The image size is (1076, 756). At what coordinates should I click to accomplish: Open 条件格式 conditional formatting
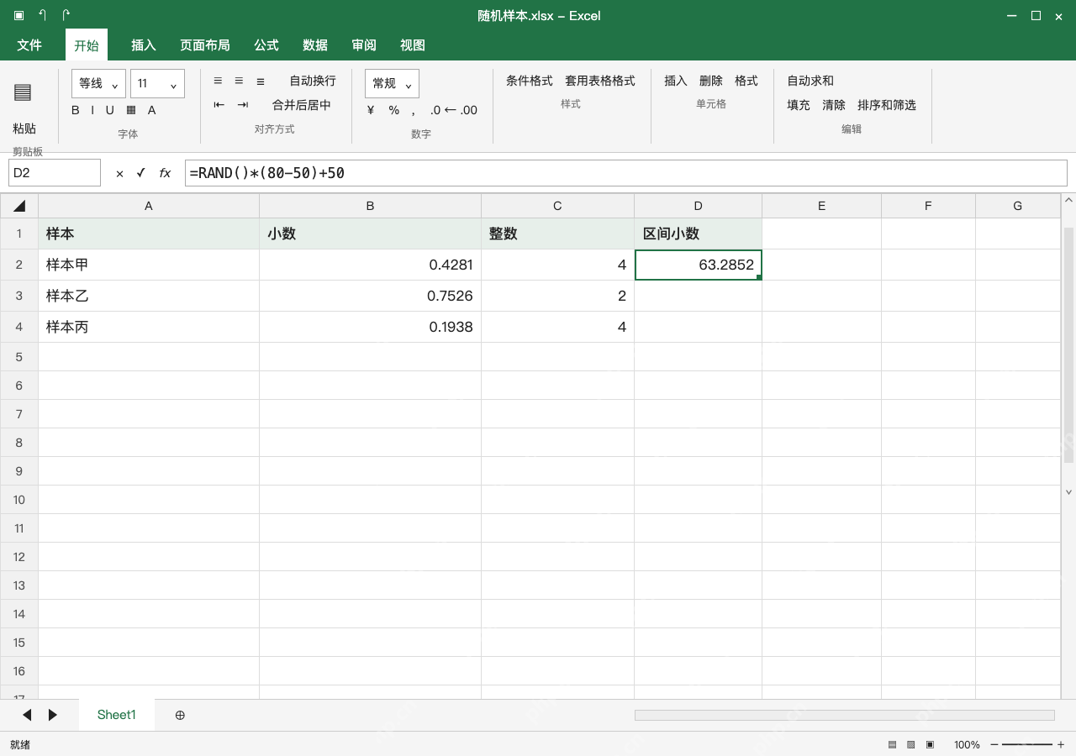pyautogui.click(x=530, y=81)
